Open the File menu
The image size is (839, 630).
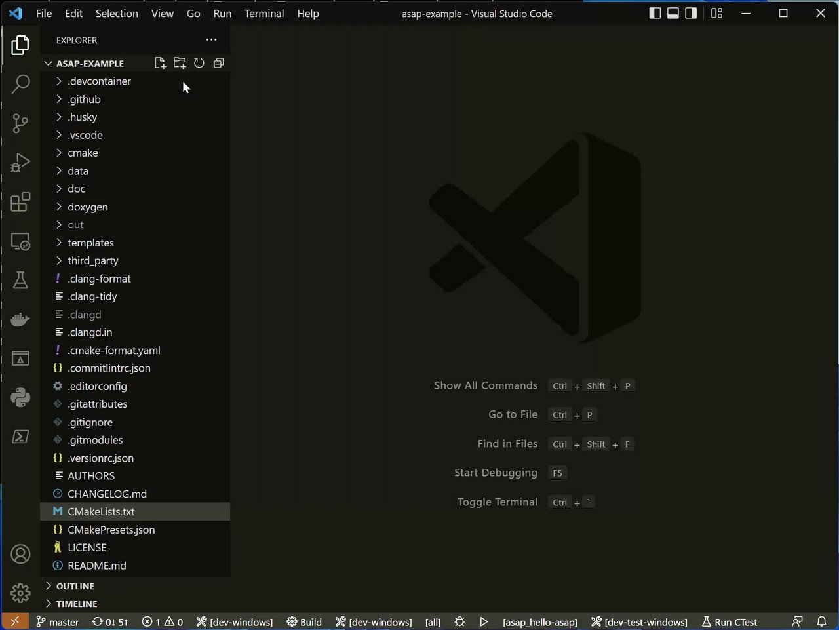click(x=44, y=13)
